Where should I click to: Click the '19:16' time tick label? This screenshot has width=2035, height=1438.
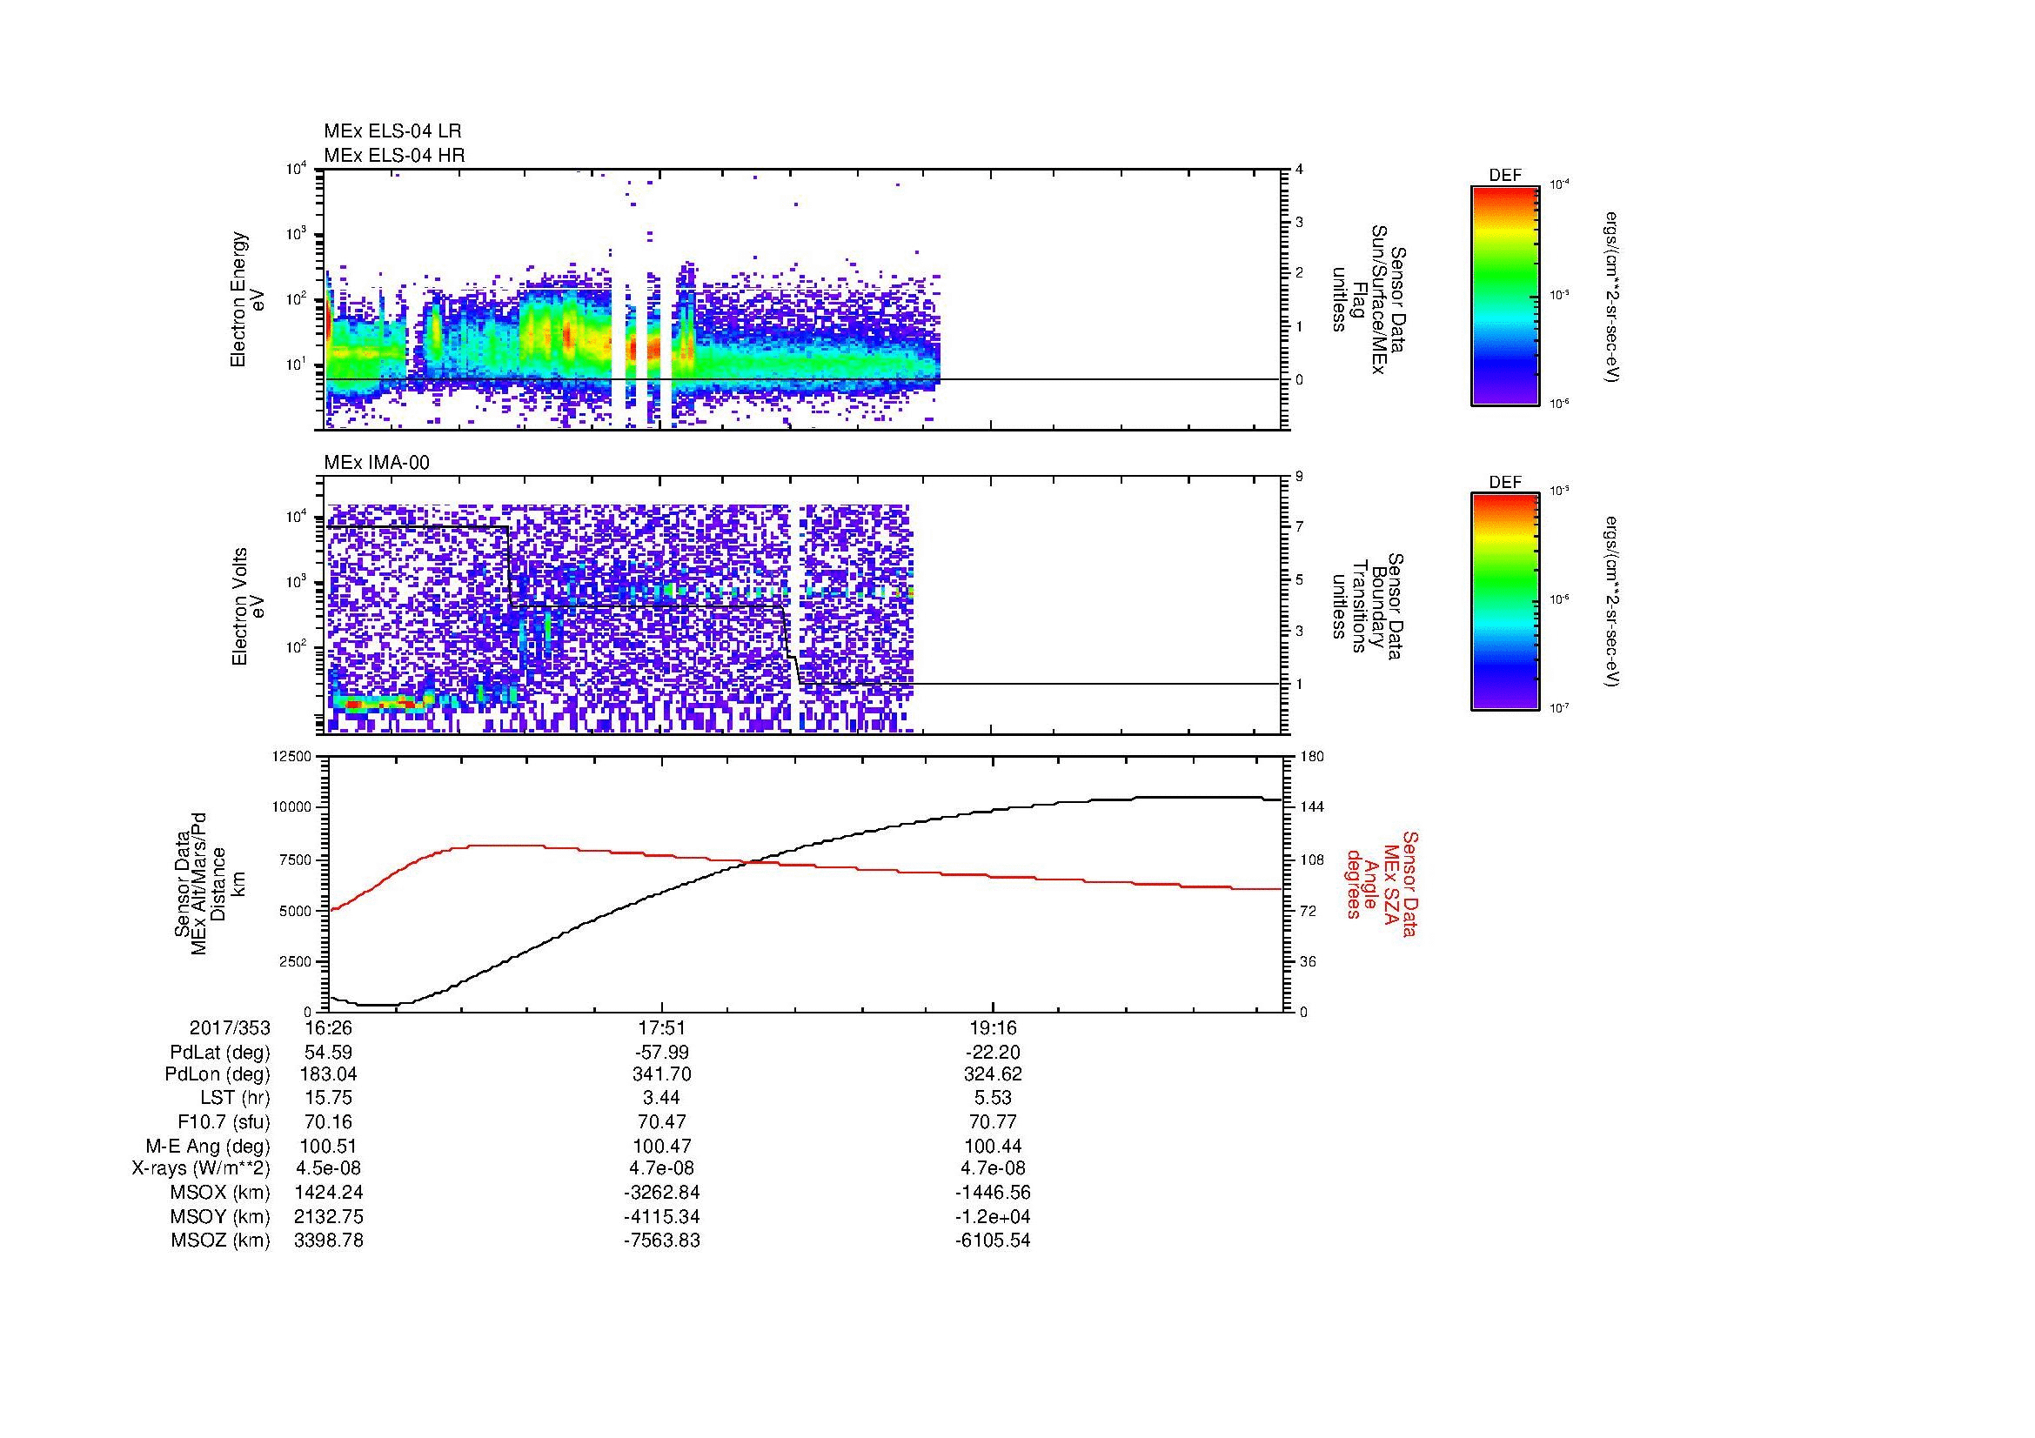[x=994, y=1027]
